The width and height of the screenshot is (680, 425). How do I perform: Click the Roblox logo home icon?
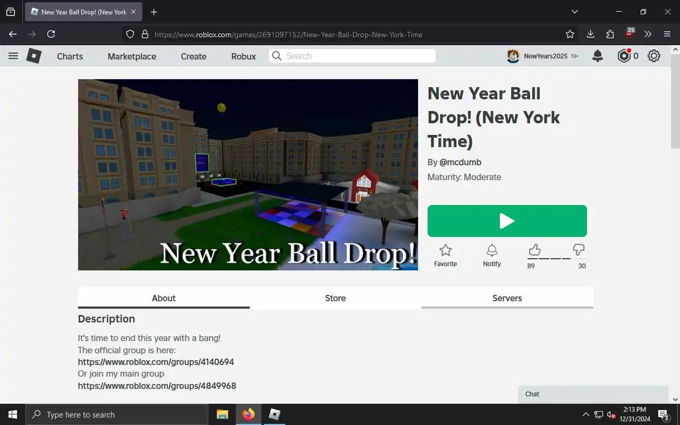click(x=34, y=56)
